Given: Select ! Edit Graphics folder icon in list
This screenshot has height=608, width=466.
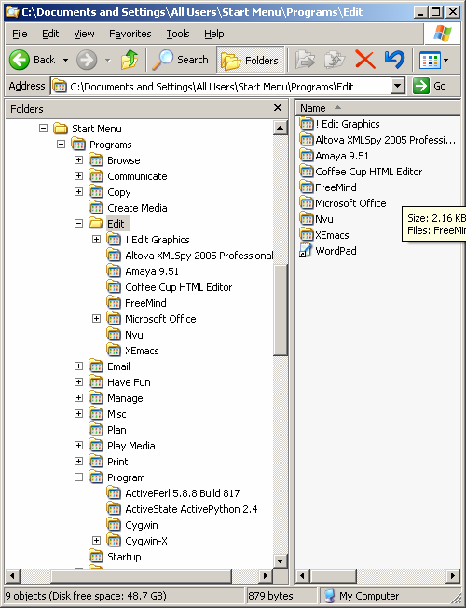Looking at the screenshot, I should click(307, 124).
